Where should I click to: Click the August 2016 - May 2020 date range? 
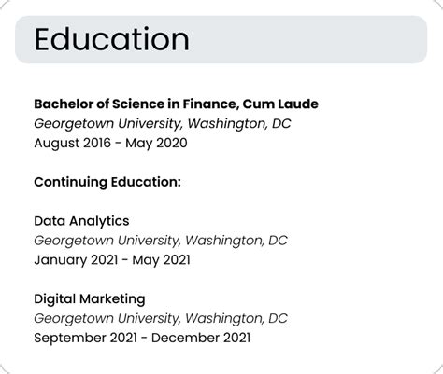click(110, 144)
